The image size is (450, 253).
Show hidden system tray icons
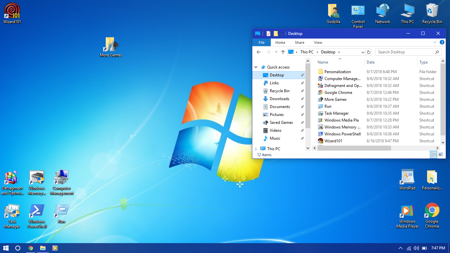coord(401,248)
